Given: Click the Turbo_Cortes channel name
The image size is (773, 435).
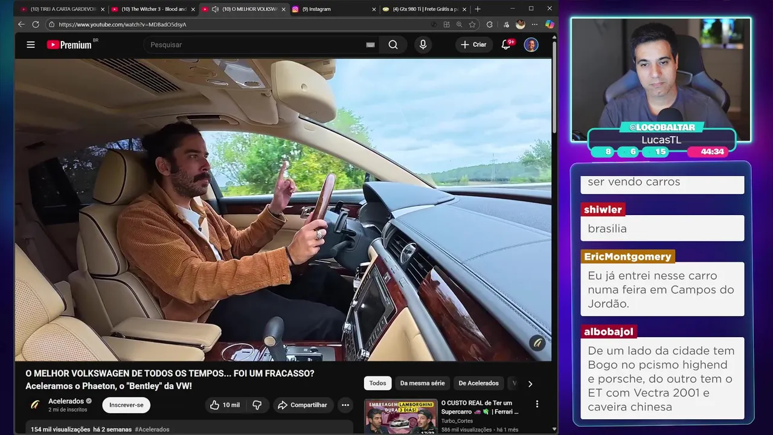Looking at the screenshot, I should point(457,421).
